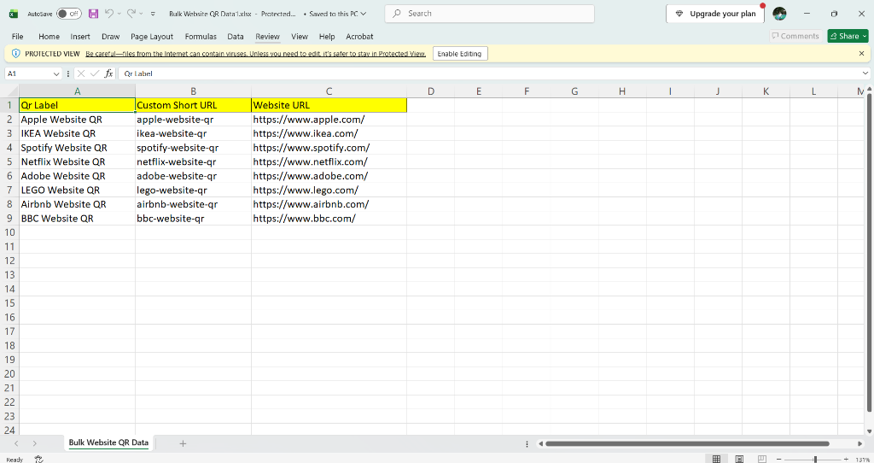Open the Draw ribbon tab

(x=110, y=36)
